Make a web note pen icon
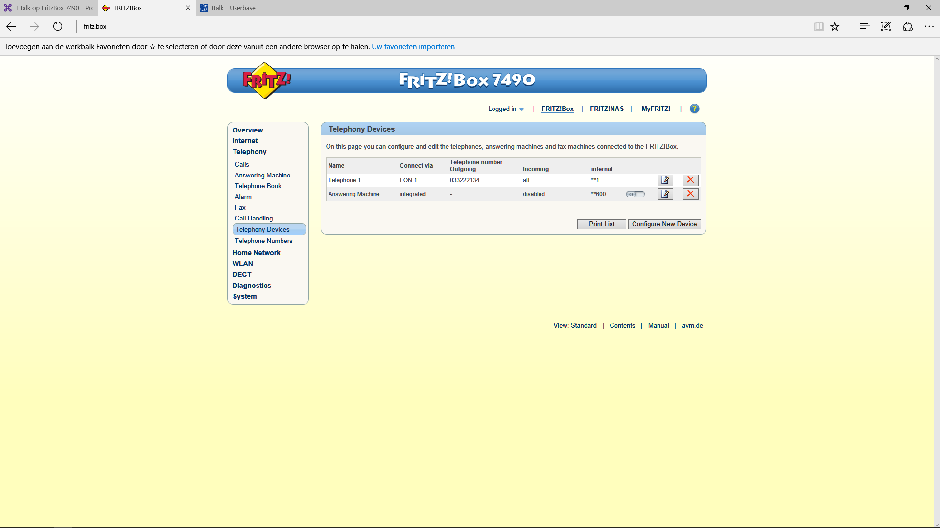 point(886,26)
